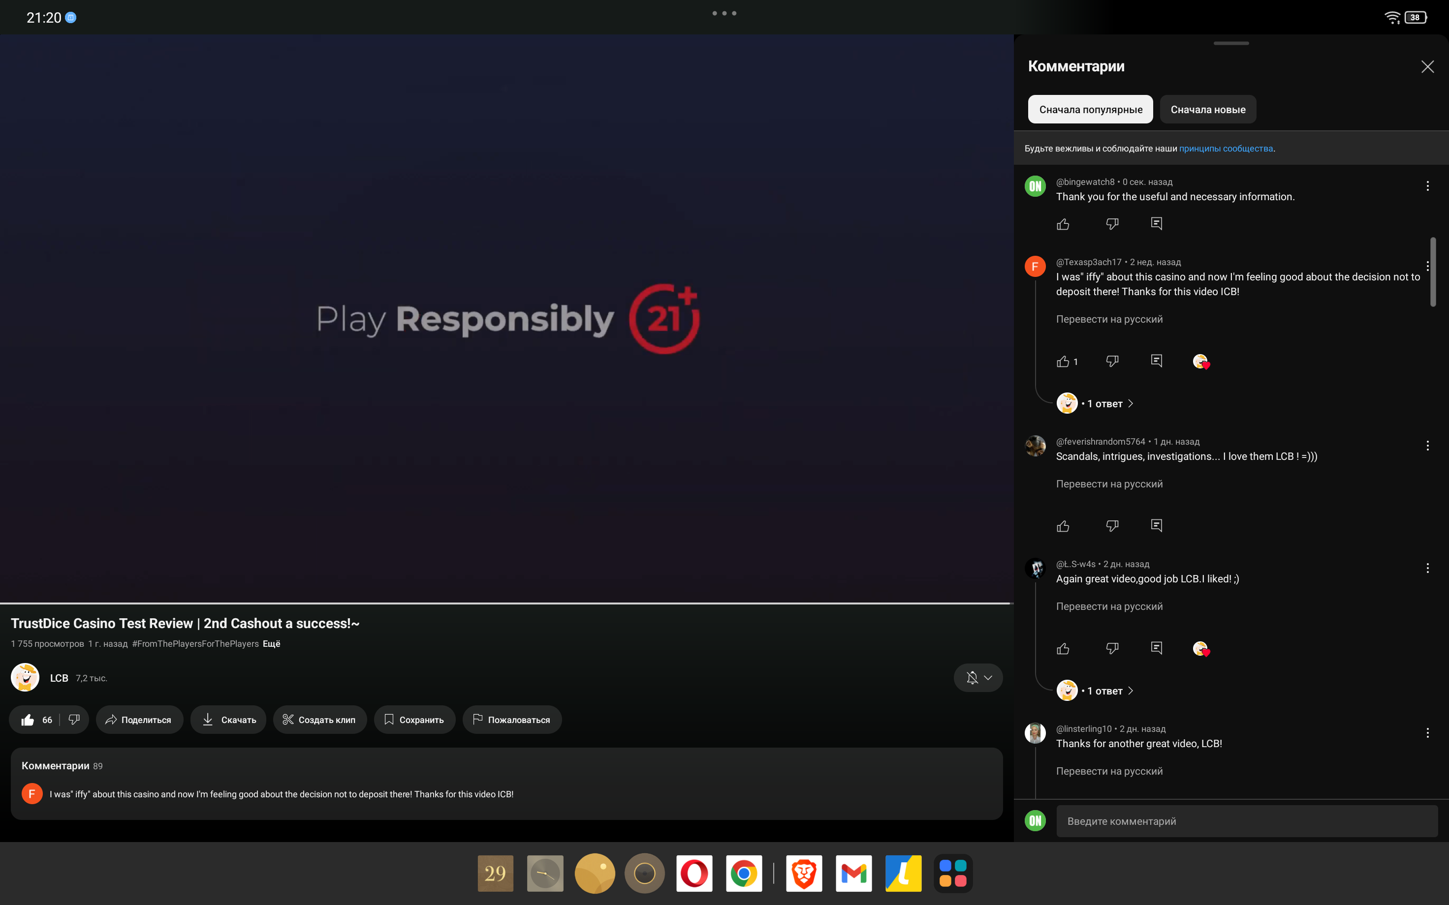Close the Комментарии panel
The image size is (1449, 905).
[1427, 66]
